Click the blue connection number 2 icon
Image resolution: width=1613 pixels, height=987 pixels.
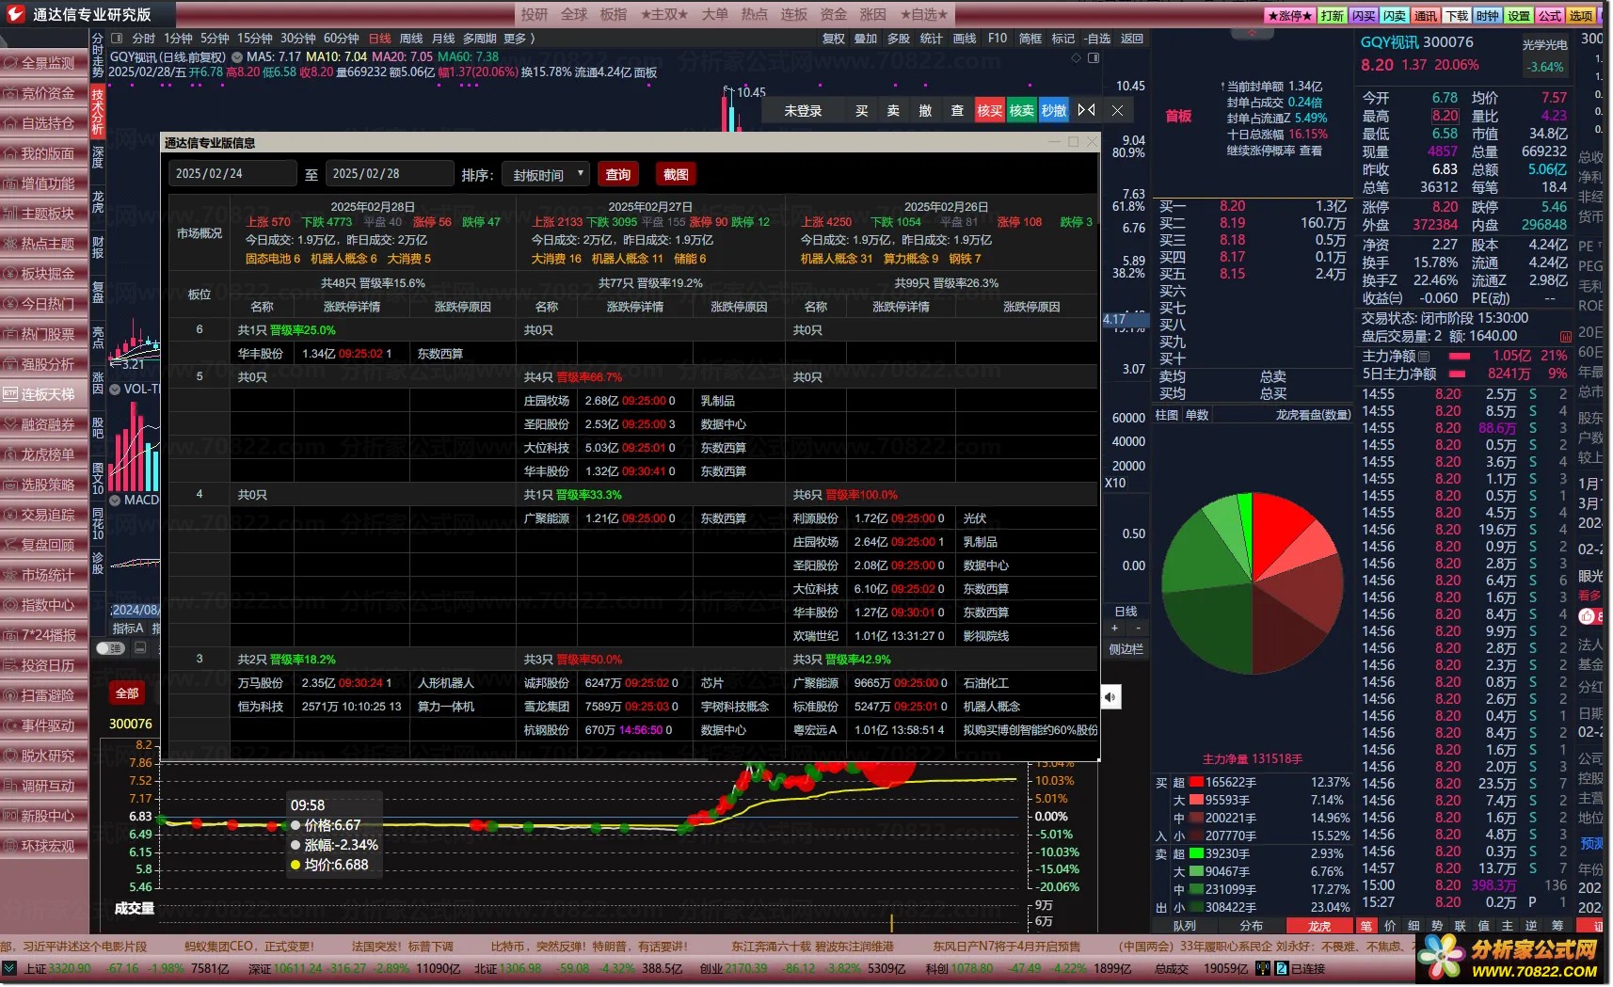[x=1283, y=968]
